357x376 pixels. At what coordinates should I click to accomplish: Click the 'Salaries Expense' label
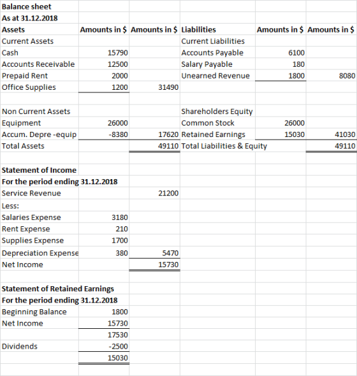click(x=31, y=217)
